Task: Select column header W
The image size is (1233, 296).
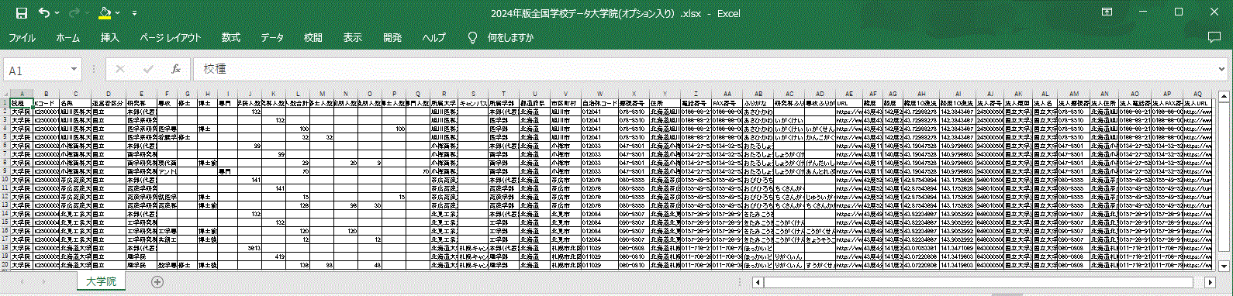Action: (599, 94)
